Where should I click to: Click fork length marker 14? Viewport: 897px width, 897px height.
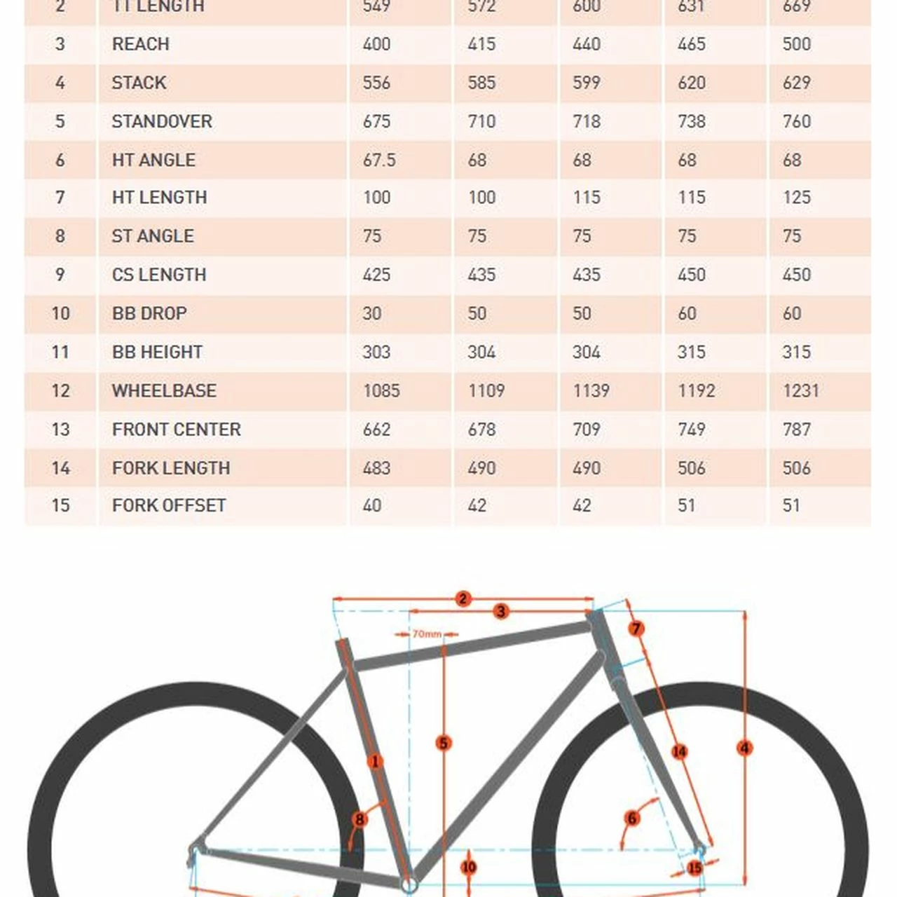(x=679, y=752)
